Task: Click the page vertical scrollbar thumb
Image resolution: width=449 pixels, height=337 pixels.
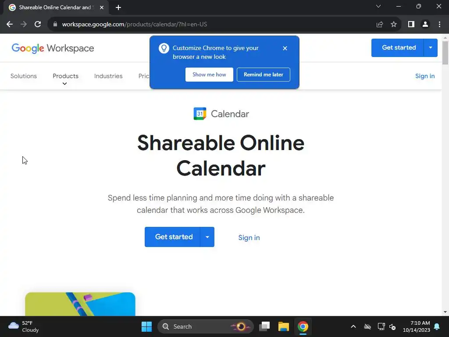Action: (445, 53)
